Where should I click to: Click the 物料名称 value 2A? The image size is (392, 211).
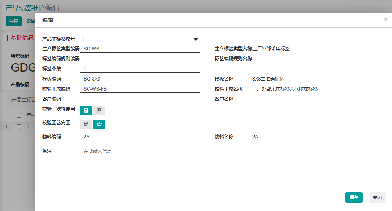[255, 137]
